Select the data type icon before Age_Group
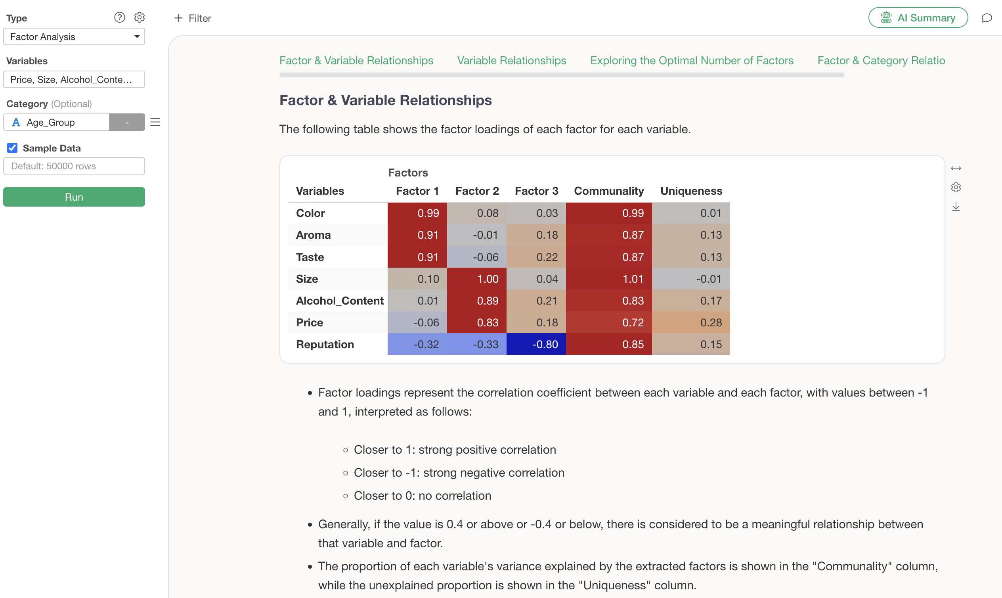Screen dimensions: 1002x598 coord(16,122)
